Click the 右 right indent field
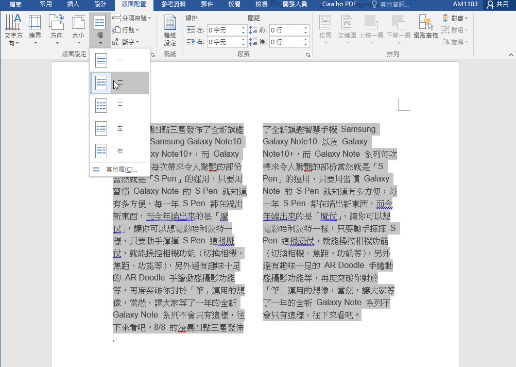Viewport: 516px width, 367px height. 224,42
